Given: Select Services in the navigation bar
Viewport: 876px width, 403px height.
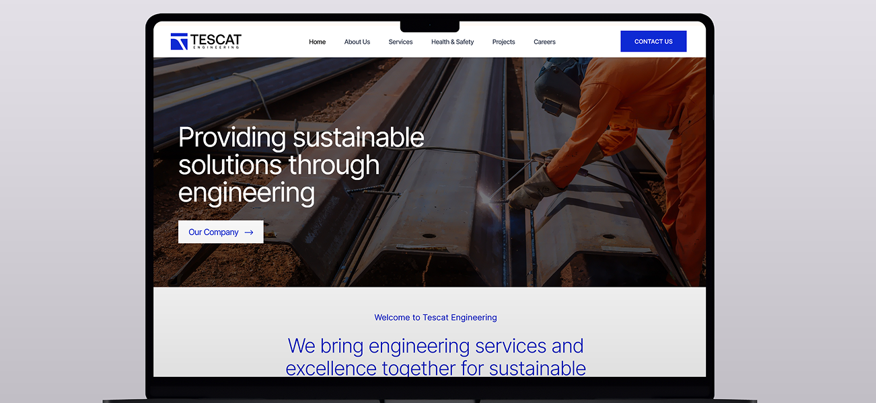Looking at the screenshot, I should point(400,42).
